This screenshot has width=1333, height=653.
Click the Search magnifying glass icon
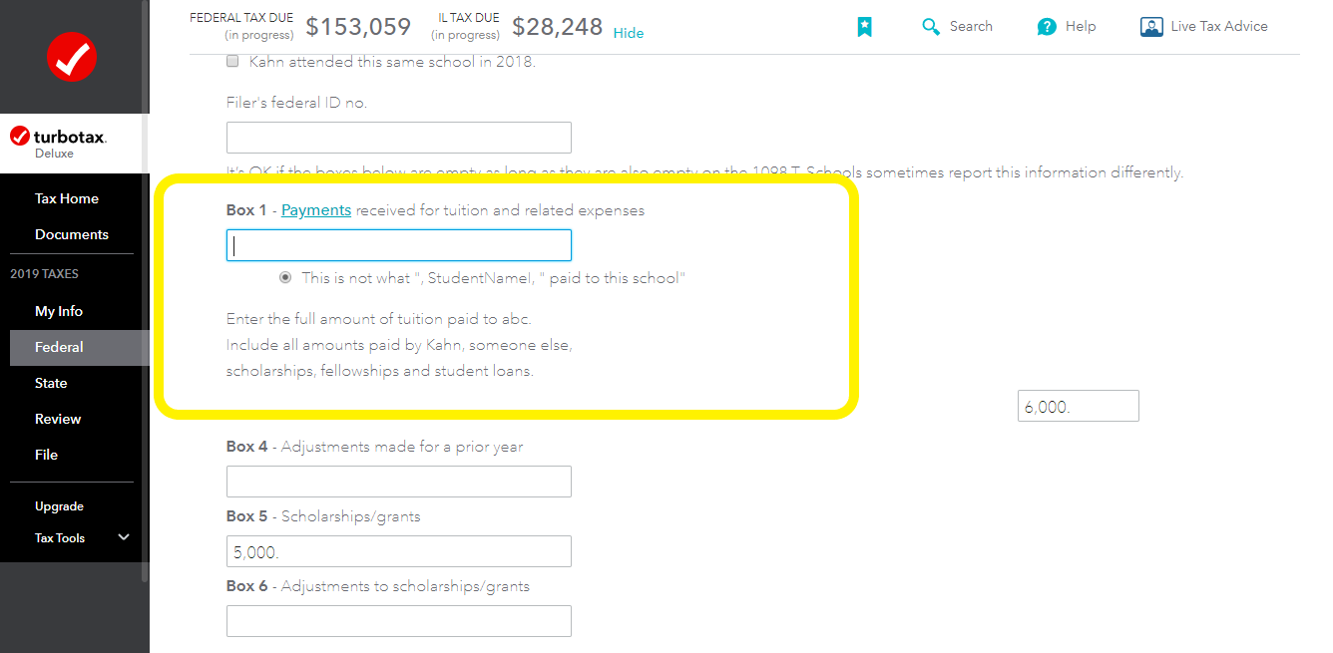pyautogui.click(x=931, y=27)
